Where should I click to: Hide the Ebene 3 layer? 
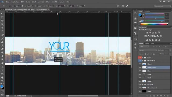point(140,64)
